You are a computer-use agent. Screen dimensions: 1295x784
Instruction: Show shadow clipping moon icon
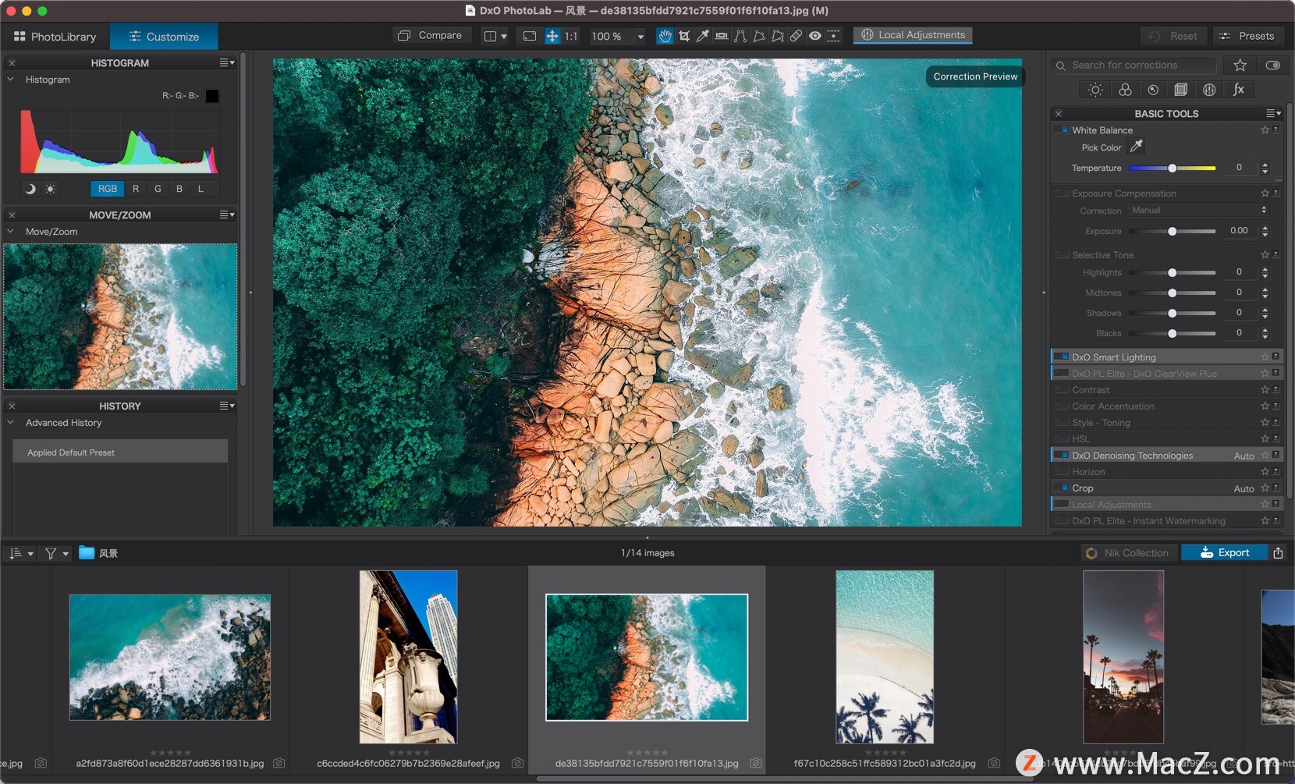[30, 189]
